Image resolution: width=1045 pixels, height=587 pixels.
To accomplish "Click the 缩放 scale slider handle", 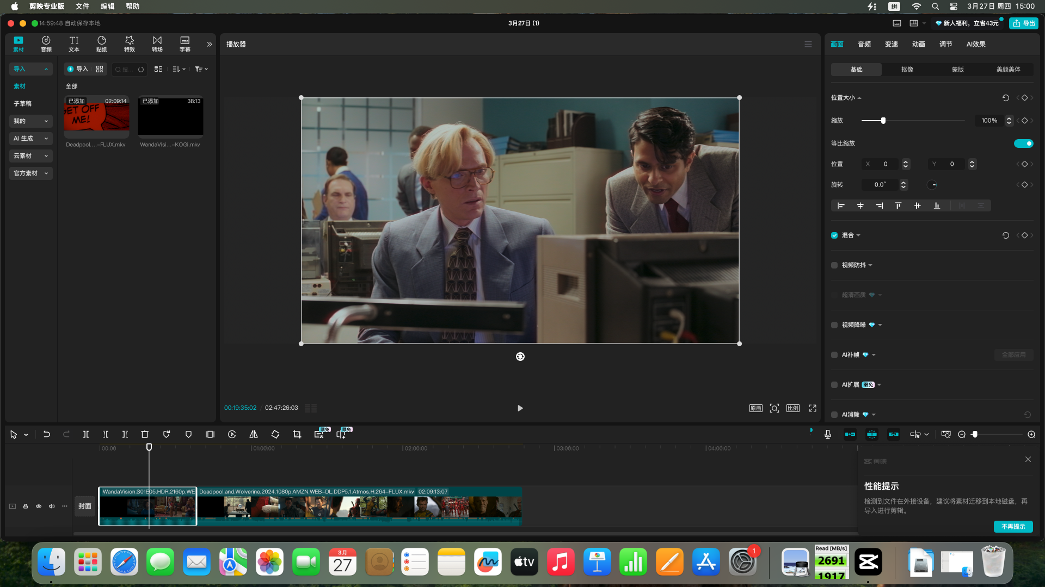I will tap(883, 121).
